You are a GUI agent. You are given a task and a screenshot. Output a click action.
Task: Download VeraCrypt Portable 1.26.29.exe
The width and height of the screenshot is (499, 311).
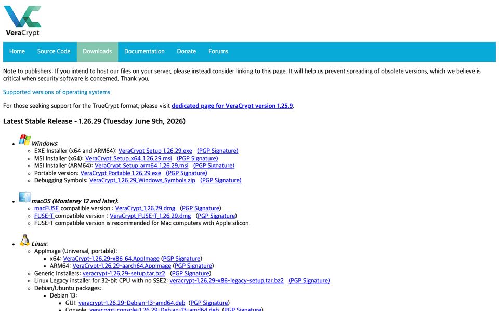click(121, 173)
